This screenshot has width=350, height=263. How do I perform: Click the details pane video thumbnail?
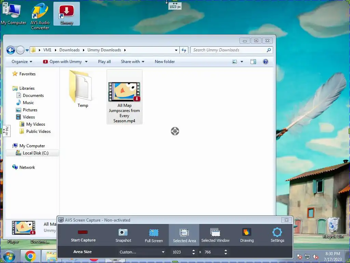pyautogui.click(x=24, y=228)
